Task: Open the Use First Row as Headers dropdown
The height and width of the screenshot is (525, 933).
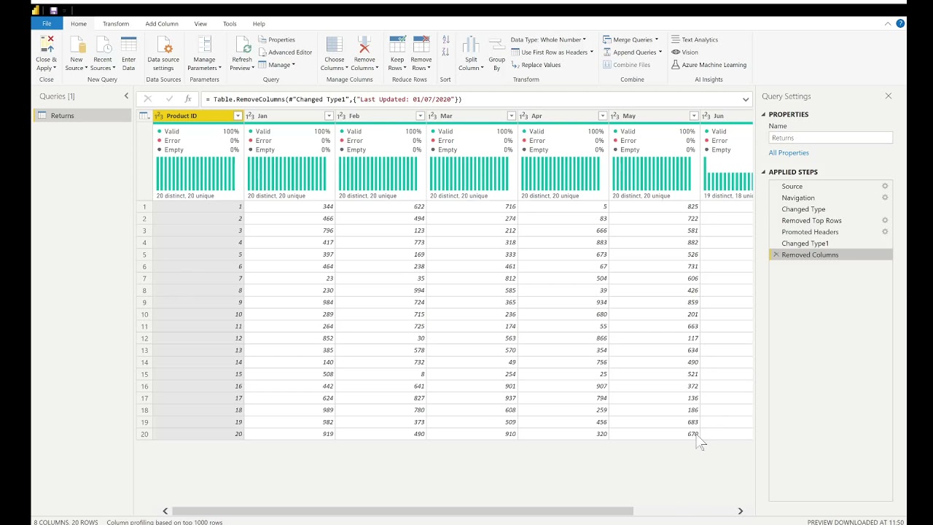Action: (552, 52)
